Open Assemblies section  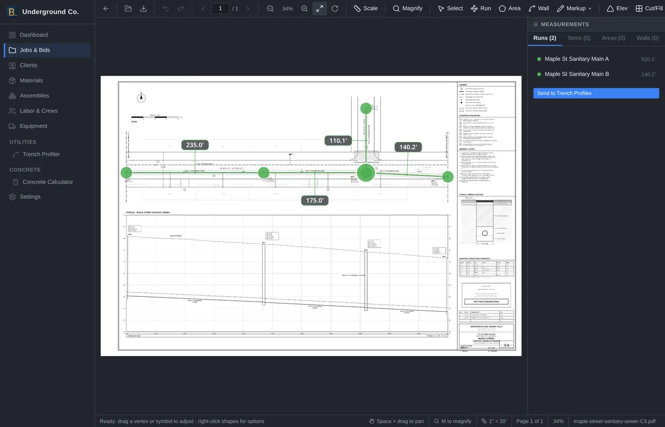point(47,96)
